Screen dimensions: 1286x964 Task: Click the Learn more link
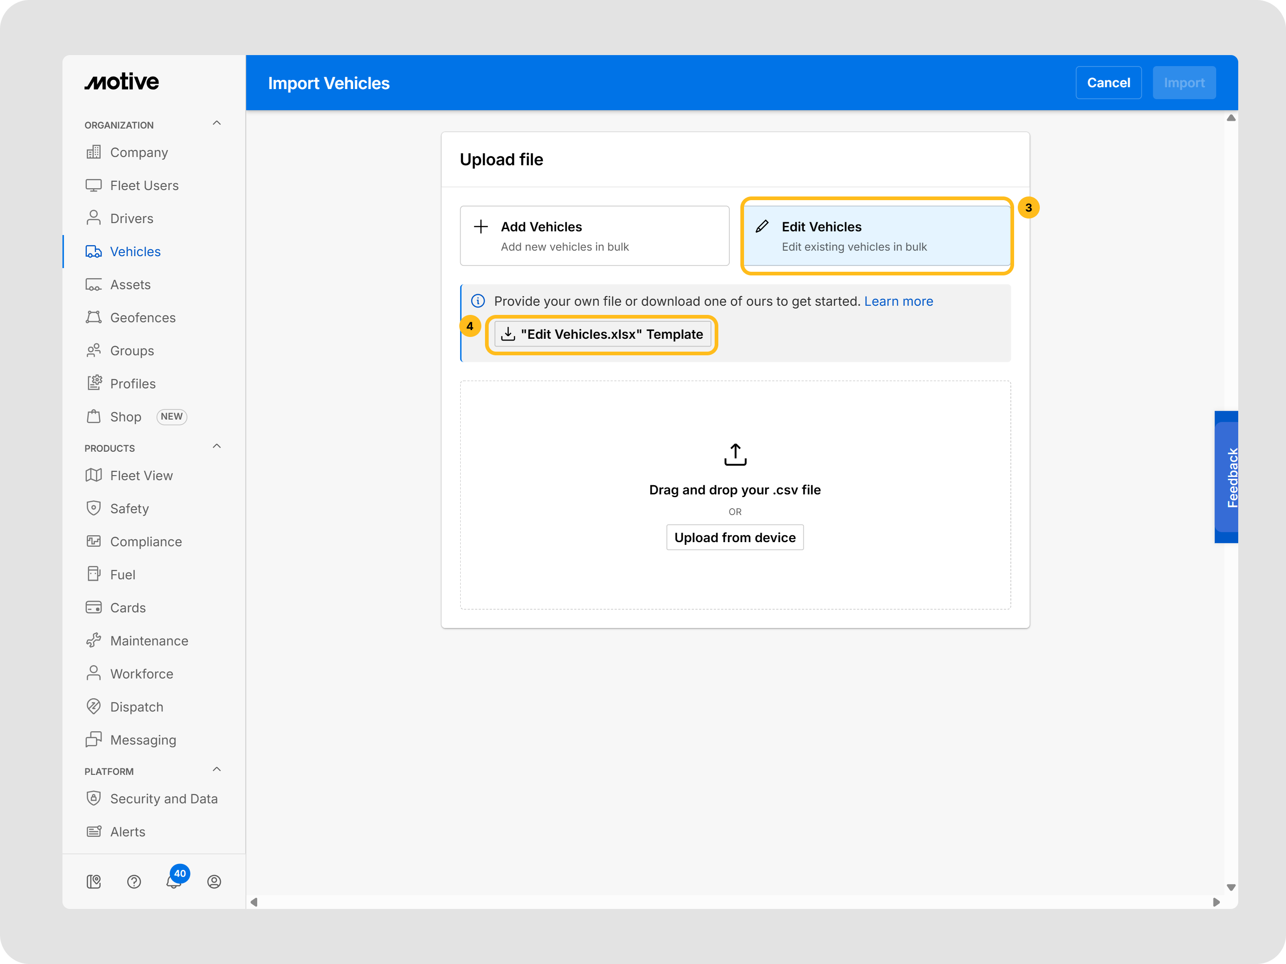(x=898, y=301)
